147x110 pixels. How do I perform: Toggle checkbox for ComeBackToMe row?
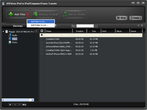coord(42,39)
